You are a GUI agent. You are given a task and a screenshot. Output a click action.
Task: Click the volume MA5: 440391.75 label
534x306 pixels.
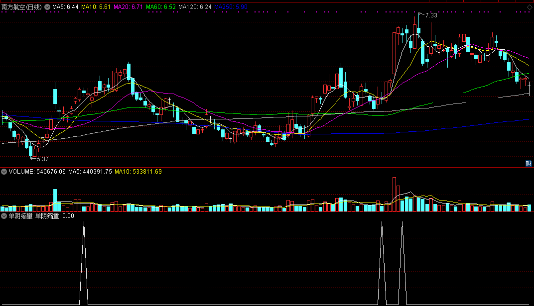(90, 172)
